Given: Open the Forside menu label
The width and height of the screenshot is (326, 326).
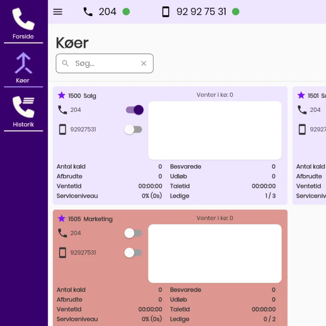Looking at the screenshot, I should pos(23,36).
